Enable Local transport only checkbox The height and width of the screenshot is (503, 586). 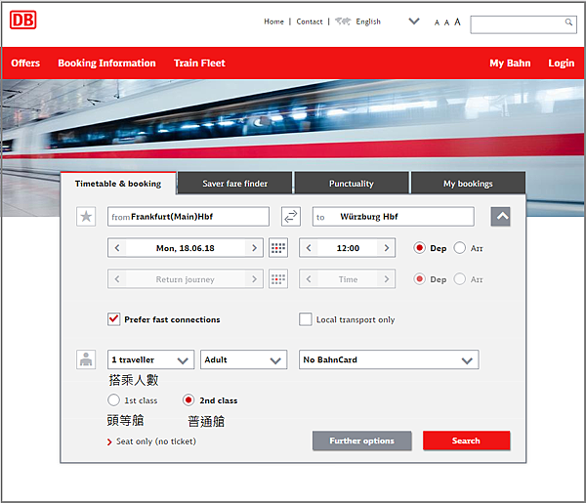pyautogui.click(x=306, y=319)
